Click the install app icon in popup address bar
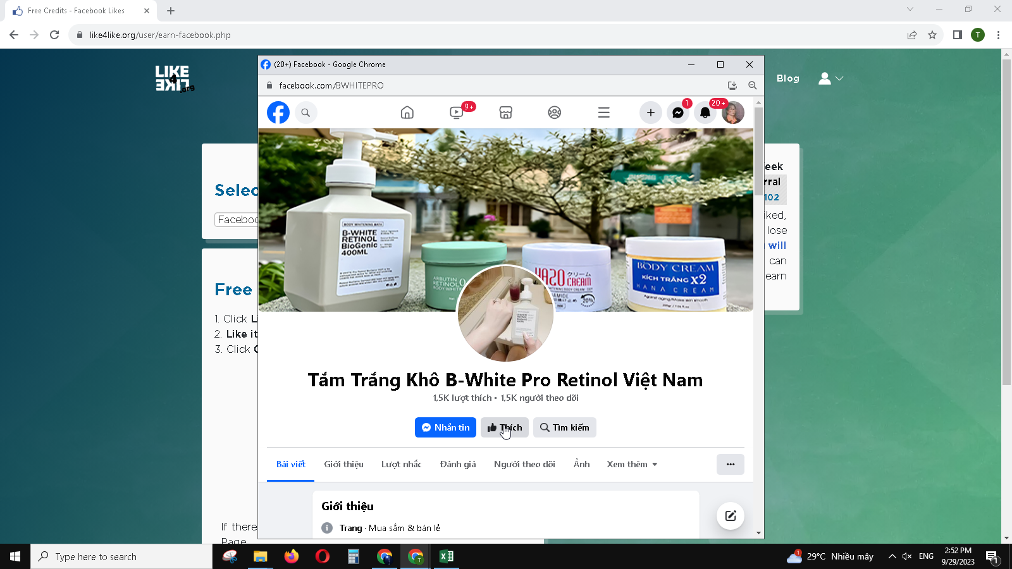 click(x=732, y=85)
